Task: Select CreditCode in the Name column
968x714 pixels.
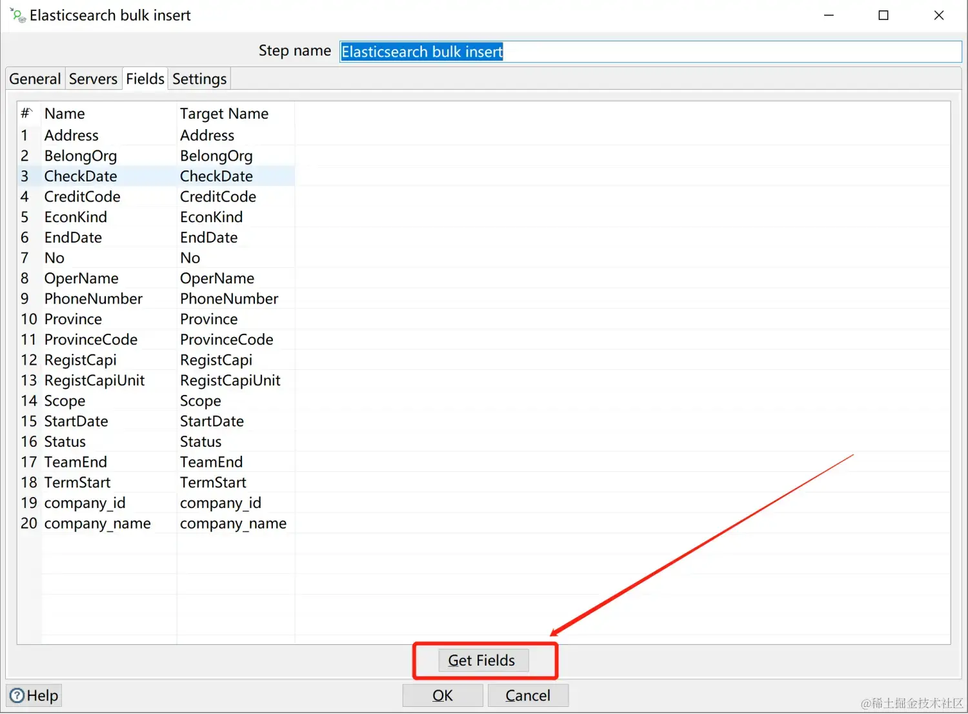Action: point(109,197)
